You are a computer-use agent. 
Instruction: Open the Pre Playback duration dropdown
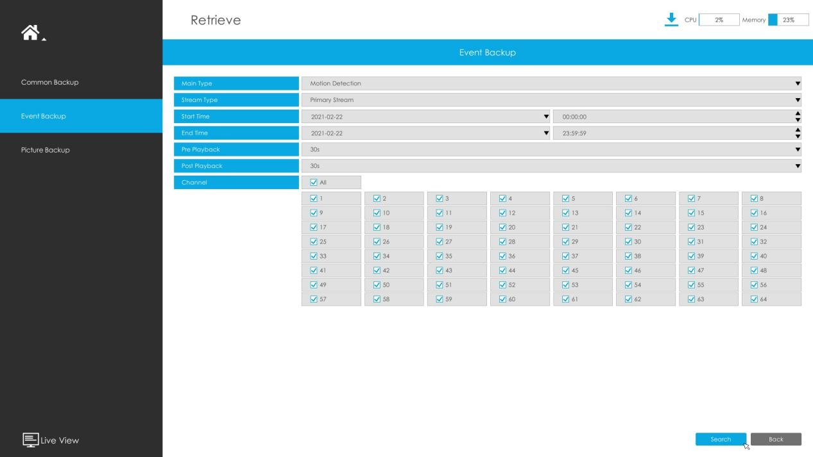pyautogui.click(x=551, y=149)
